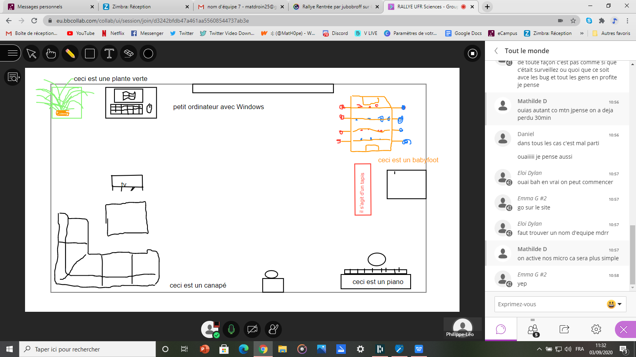Select the rectangle shape tool
This screenshot has height=357, width=636.
pos(90,54)
